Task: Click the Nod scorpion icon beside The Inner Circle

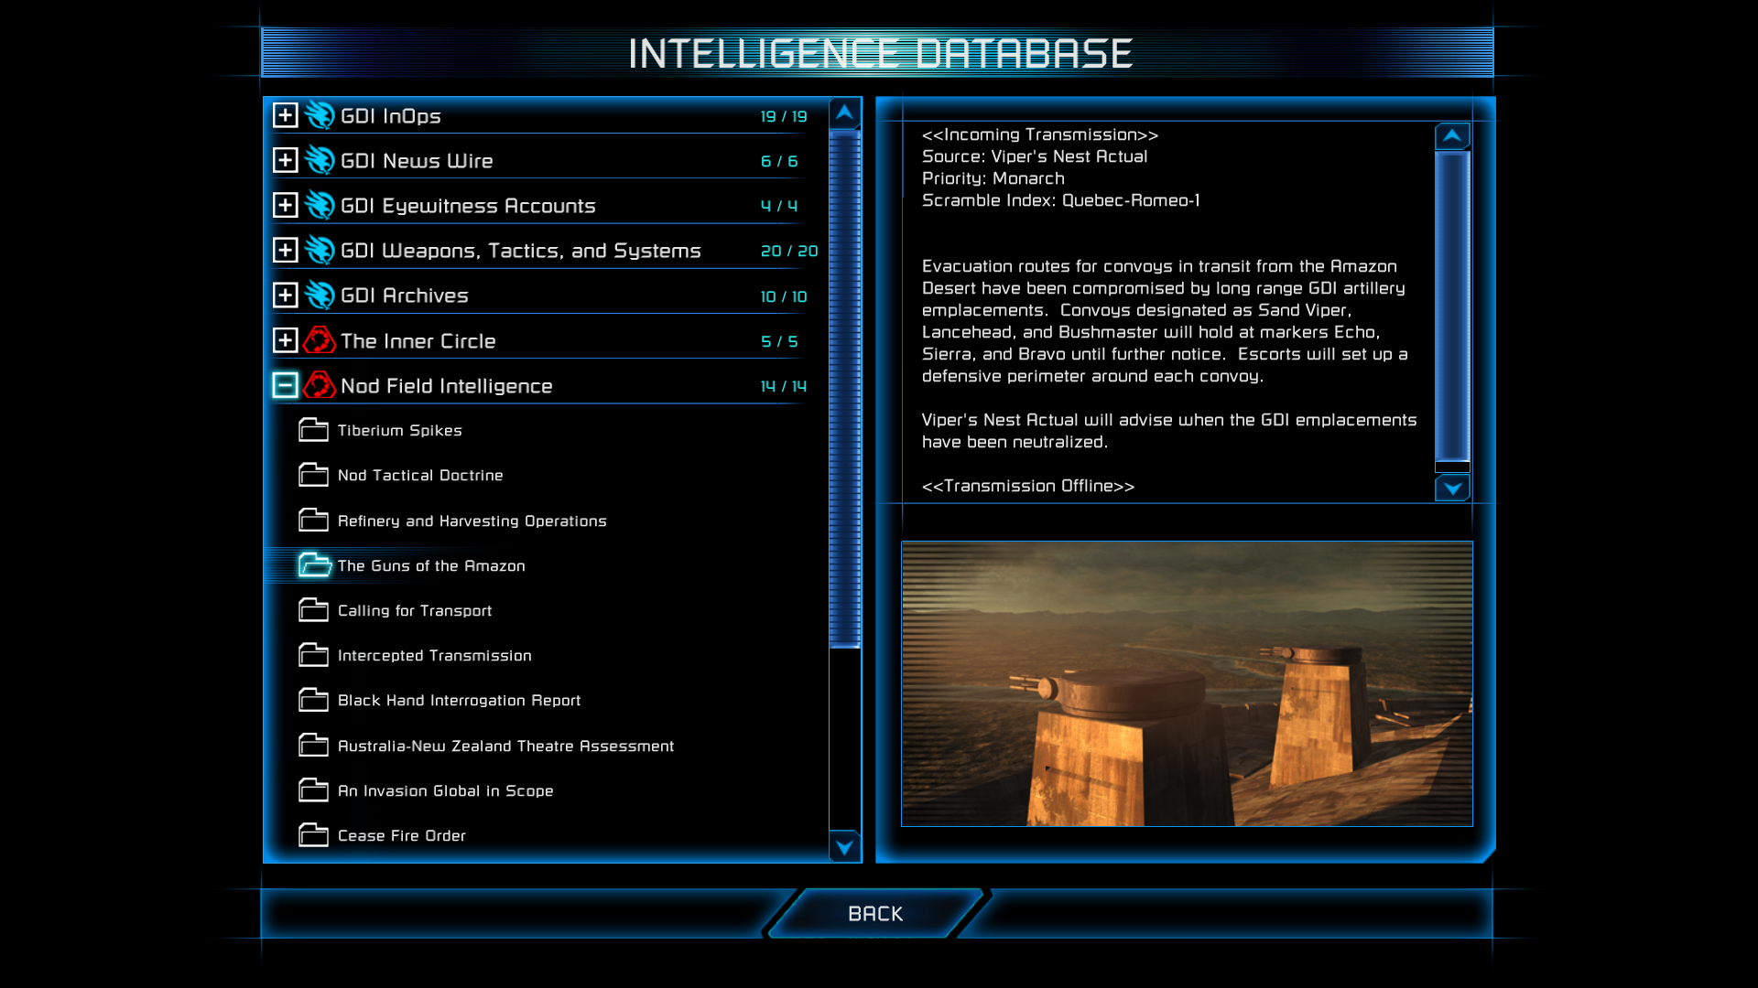Action: coord(320,340)
